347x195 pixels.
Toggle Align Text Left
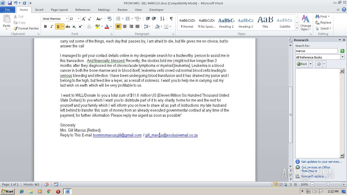click(x=118, y=27)
